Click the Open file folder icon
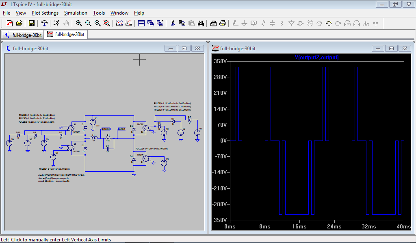The width and height of the screenshot is (416, 243). 19,23
